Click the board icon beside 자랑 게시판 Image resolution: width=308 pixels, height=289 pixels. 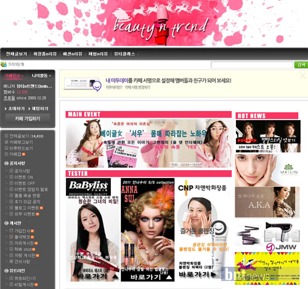pyautogui.click(x=11, y=255)
